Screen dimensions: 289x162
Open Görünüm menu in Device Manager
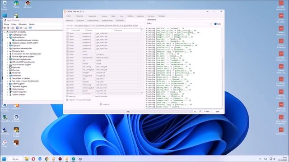23,24
